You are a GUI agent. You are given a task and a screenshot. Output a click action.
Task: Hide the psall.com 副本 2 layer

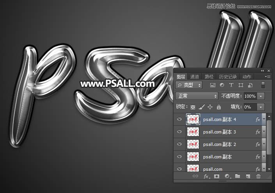[x=179, y=144]
